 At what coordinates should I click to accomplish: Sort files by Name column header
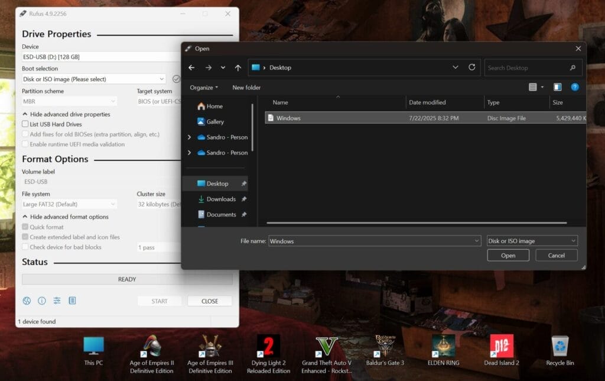click(281, 102)
